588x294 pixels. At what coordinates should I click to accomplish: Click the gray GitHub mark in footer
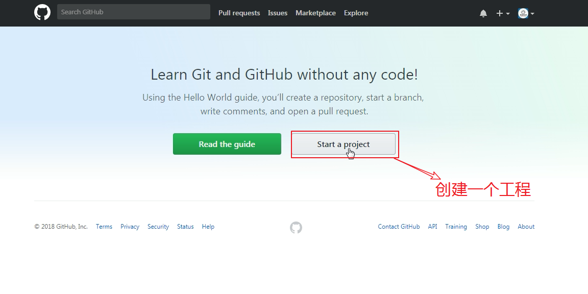[x=296, y=227]
